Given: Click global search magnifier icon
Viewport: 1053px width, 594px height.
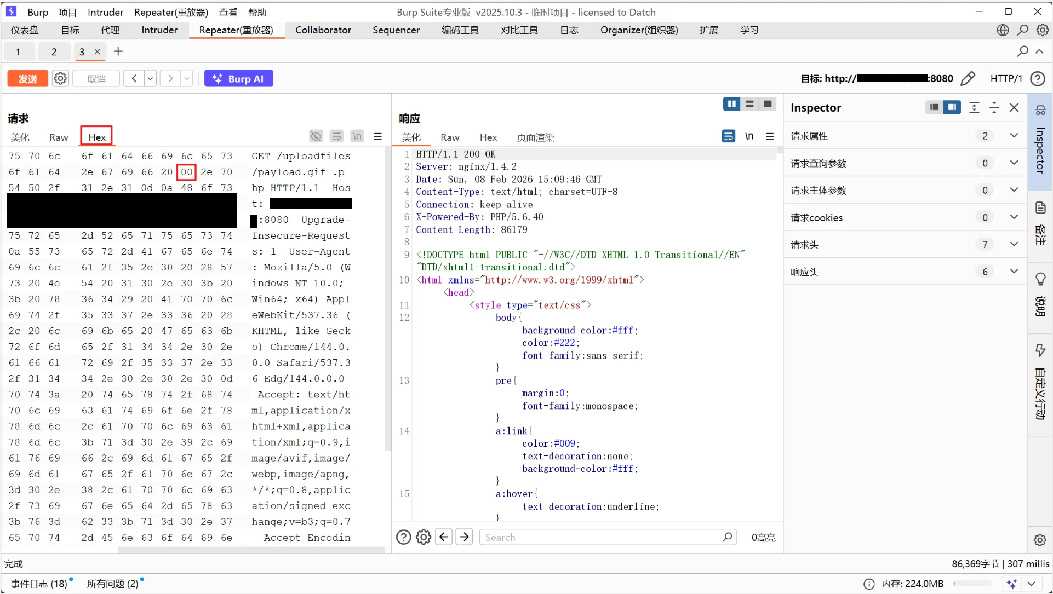Looking at the screenshot, I should point(1022,30).
